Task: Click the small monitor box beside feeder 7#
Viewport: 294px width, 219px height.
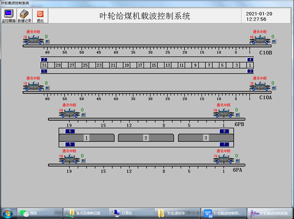Action: [237, 160]
